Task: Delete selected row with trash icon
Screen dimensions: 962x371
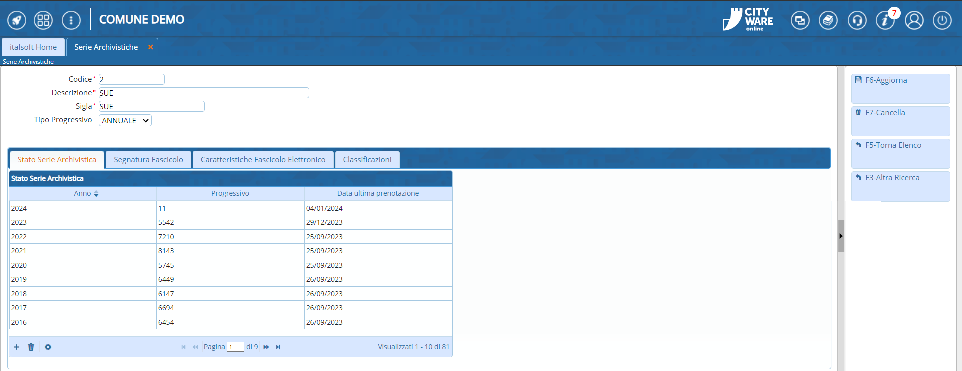Action: [x=31, y=347]
